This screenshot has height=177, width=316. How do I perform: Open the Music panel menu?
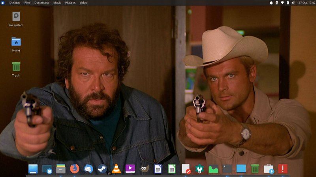tap(57, 3)
